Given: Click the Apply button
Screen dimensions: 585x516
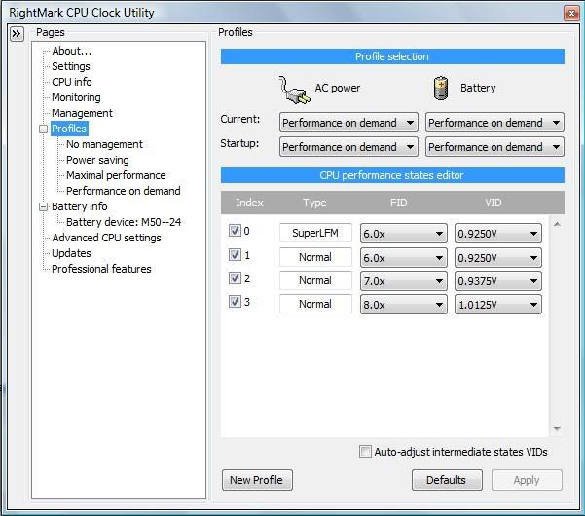Looking at the screenshot, I should (527, 480).
